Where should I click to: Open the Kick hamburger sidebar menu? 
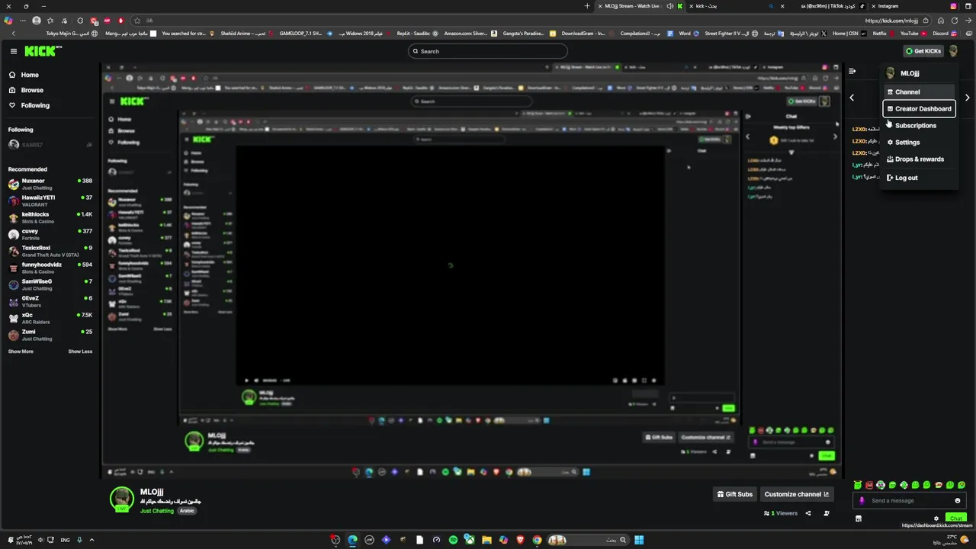pos(14,51)
